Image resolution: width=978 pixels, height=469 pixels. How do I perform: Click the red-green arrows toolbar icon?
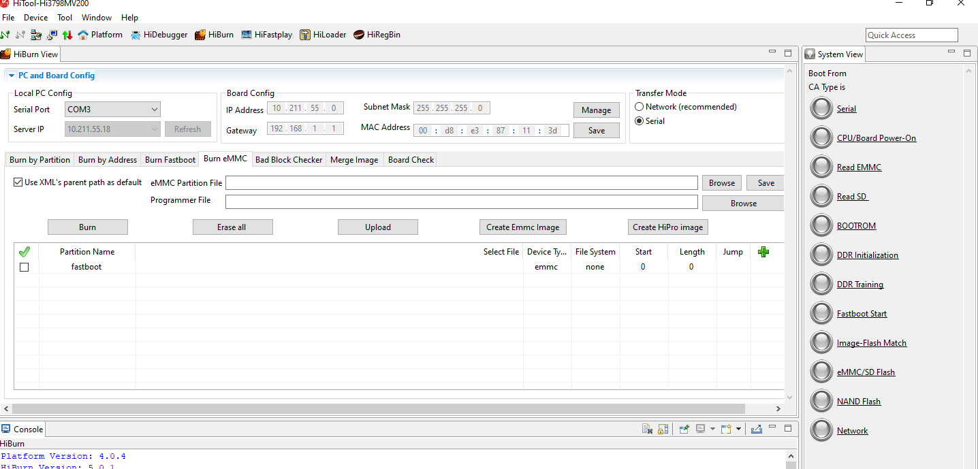tap(67, 35)
